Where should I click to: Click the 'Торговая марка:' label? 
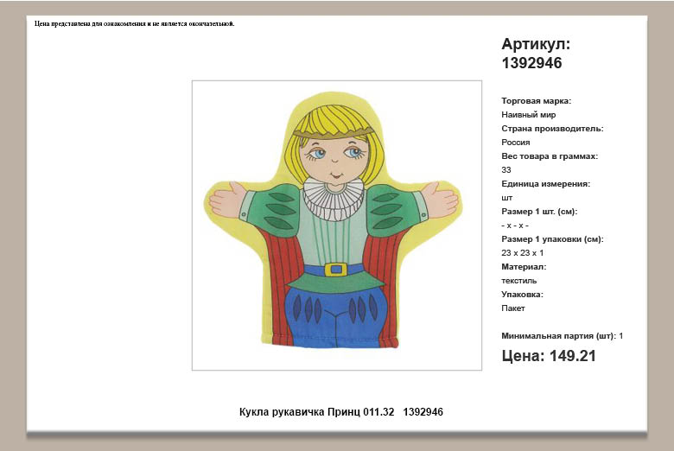536,101
